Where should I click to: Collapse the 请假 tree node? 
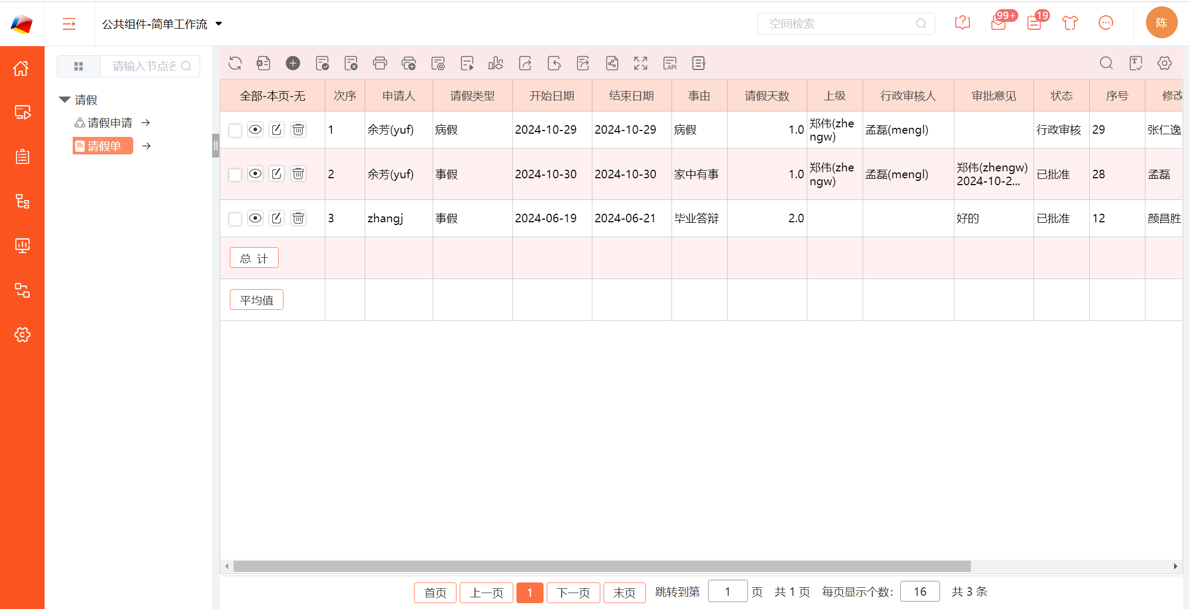65,100
